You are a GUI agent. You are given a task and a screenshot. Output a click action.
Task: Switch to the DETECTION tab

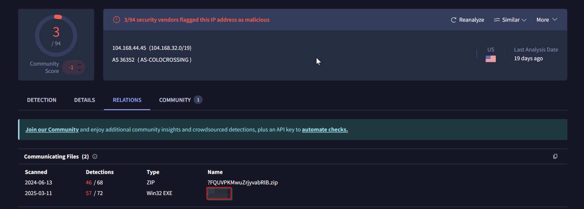click(x=42, y=100)
